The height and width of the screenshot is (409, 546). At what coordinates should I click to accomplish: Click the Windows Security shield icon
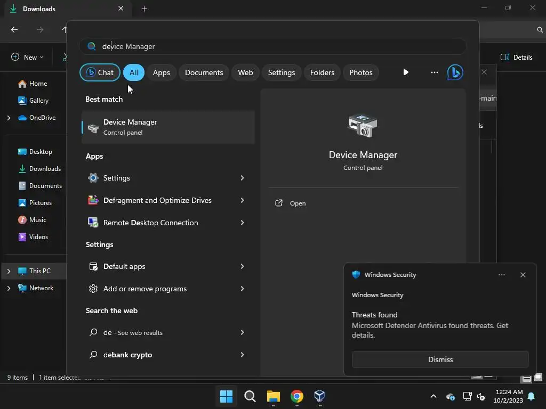356,275
